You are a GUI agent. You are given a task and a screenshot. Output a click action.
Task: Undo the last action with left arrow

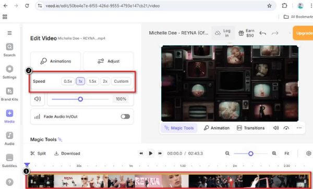coord(263,33)
